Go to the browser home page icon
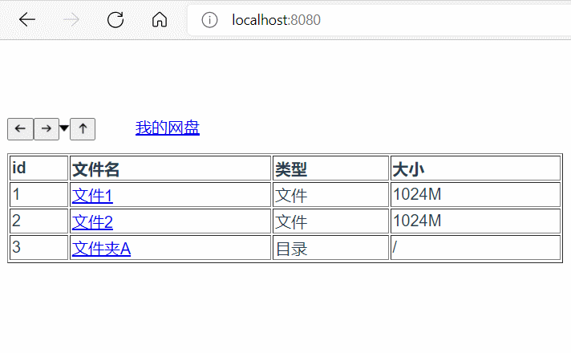 click(x=160, y=20)
